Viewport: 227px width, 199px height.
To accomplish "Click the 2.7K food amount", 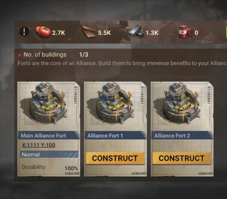I will [x=59, y=33].
